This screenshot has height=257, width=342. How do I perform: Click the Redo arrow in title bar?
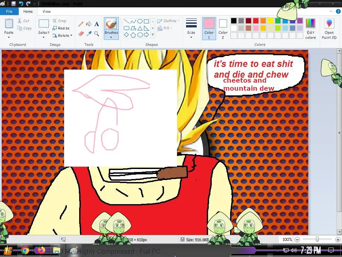pyautogui.click(x=28, y=3)
